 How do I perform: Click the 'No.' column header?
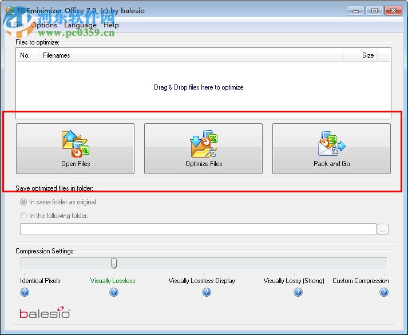(28, 55)
